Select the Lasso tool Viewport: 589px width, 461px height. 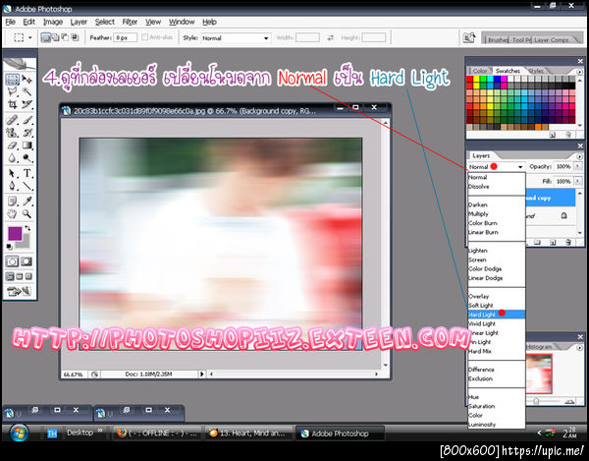point(13,91)
